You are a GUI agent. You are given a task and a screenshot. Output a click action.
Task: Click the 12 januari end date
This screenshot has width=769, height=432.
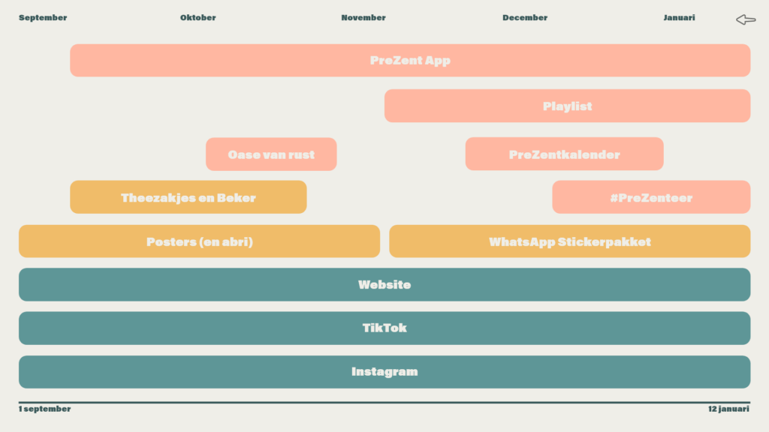tap(728, 409)
